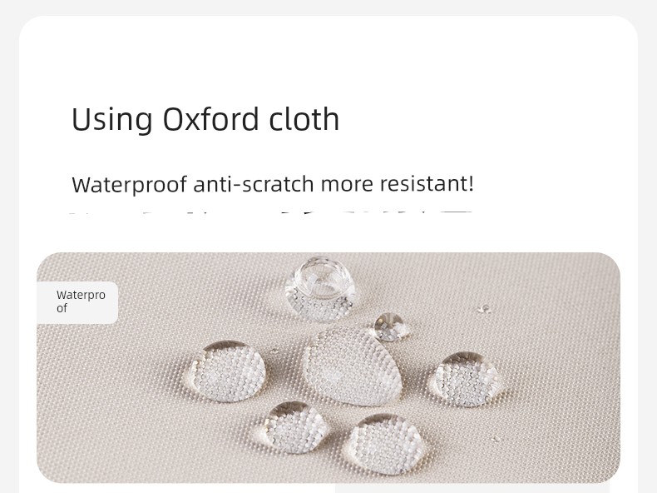
Task: Click the tiny droplet at upper right of fabric
Action: coord(484,310)
